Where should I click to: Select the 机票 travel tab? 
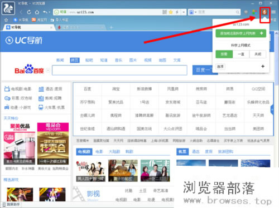(x=182, y=151)
